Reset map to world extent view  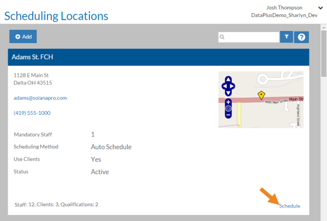point(228,108)
